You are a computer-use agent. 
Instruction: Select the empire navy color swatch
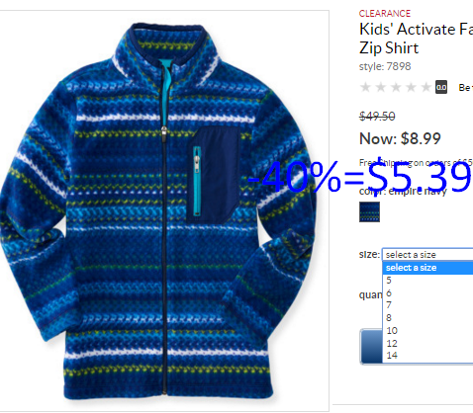tap(369, 211)
